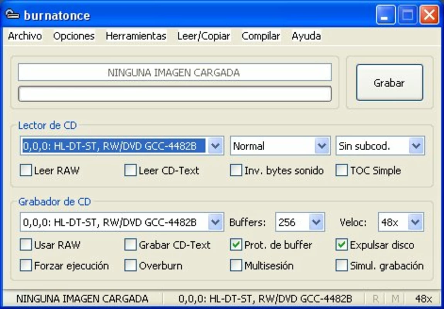
Task: Minimize the burnatonce window
Action: click(x=386, y=15)
